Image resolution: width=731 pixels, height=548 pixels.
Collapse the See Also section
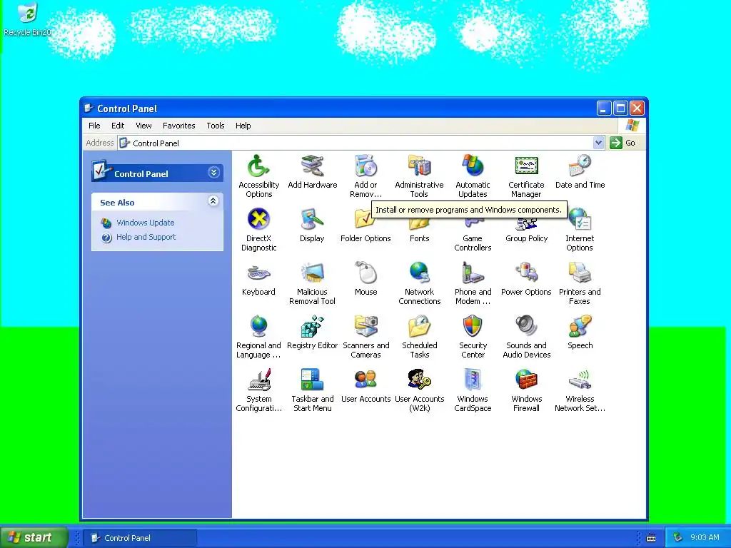pyautogui.click(x=213, y=201)
